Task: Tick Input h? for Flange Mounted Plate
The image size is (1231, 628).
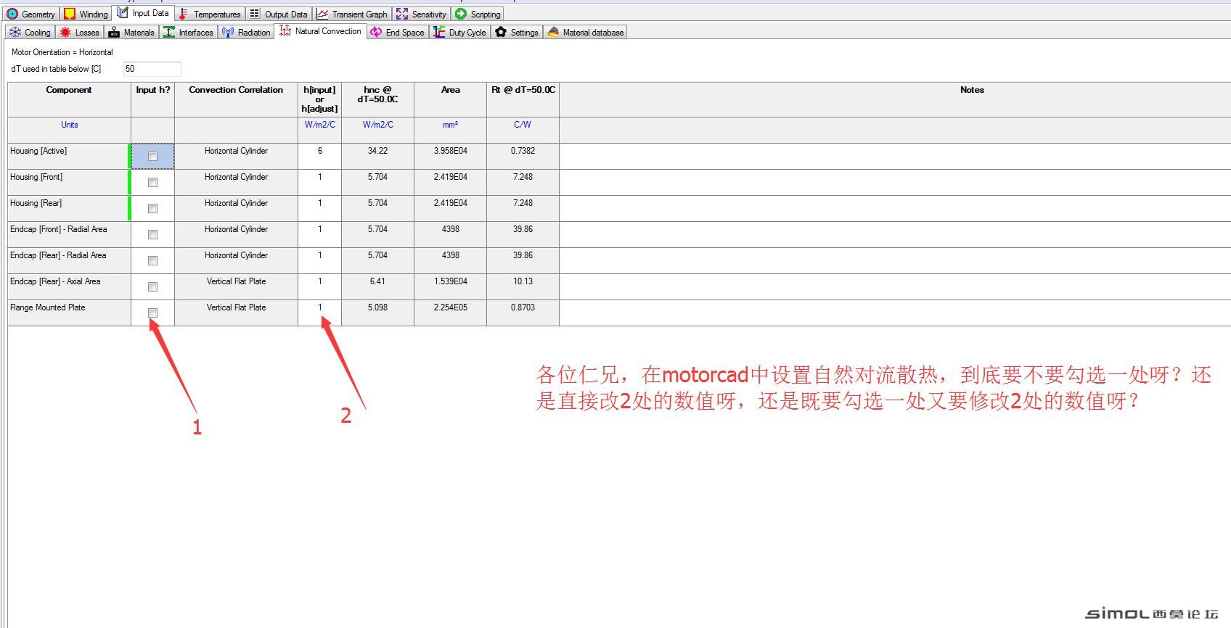Action: 152,313
